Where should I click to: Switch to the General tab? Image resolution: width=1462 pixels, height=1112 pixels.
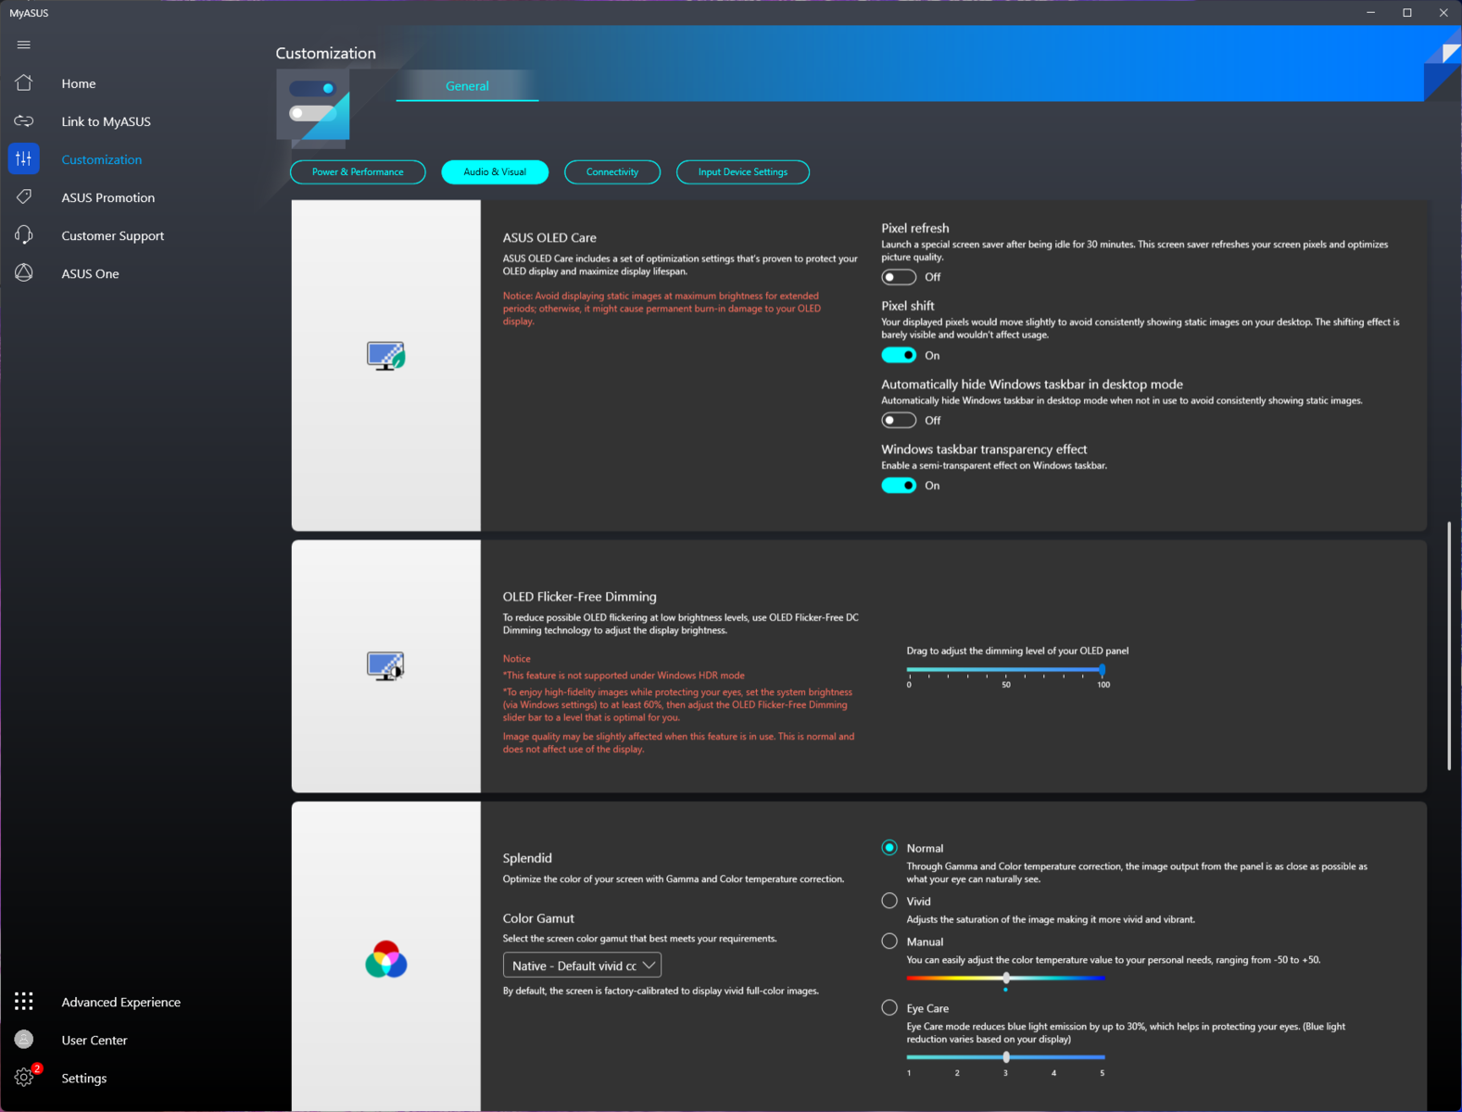tap(467, 85)
